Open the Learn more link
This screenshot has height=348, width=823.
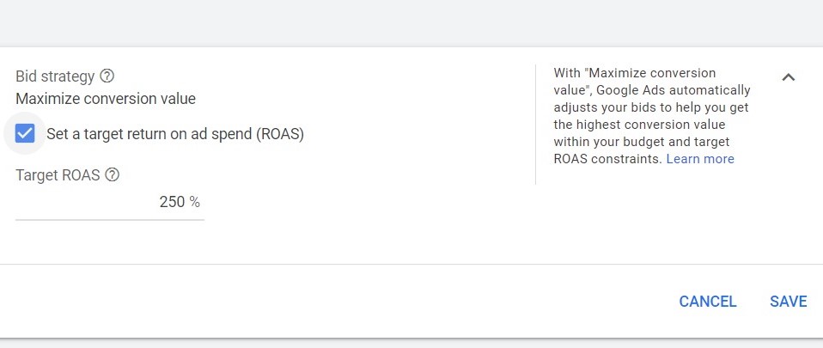(x=699, y=158)
